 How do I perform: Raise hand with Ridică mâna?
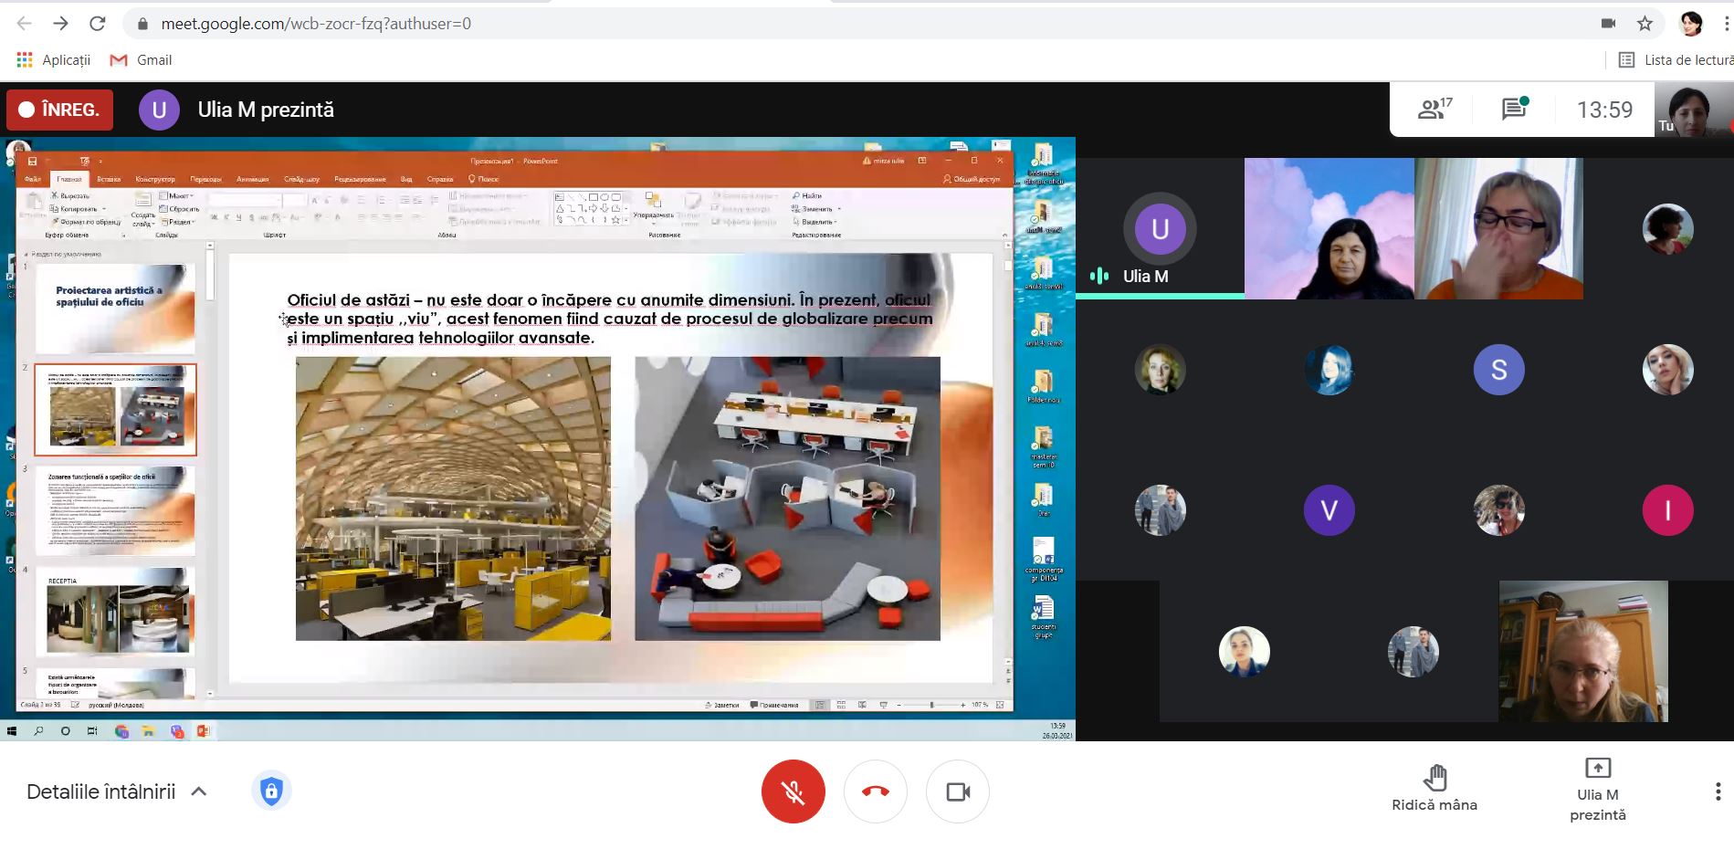1434,789
